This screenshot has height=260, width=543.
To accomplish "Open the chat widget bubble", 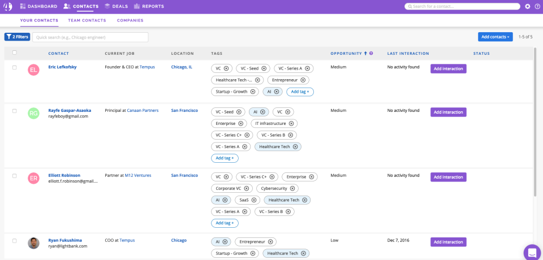I will coord(532,253).
